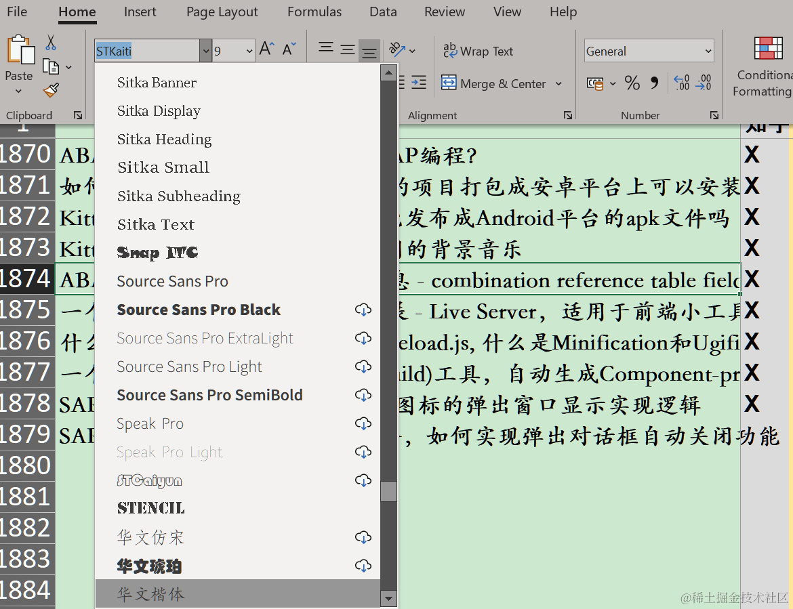This screenshot has height=609, width=793.
Task: Choose the Source Sans Pro font
Action: (238, 281)
